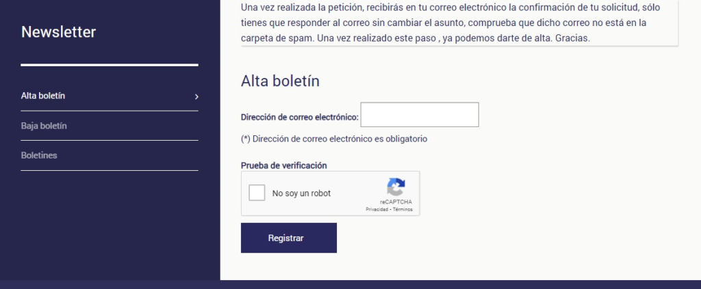Click the small reCAPTCHA text under logo
The height and width of the screenshot is (289, 701).
[396, 202]
